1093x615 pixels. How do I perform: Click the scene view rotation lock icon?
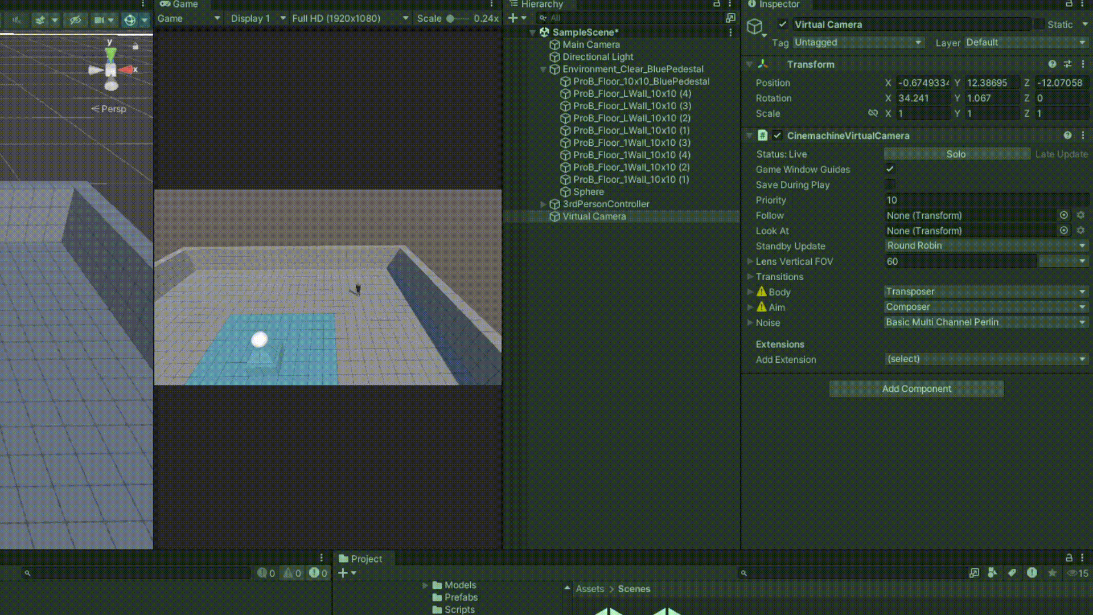(135, 46)
